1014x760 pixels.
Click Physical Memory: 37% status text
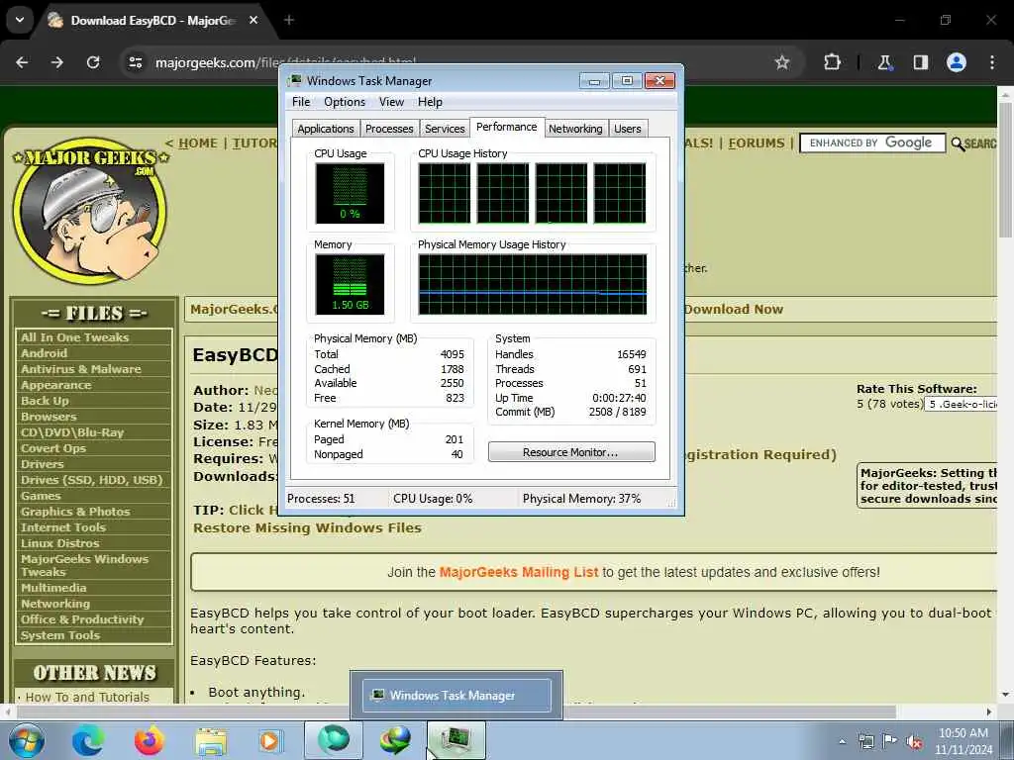coord(581,499)
